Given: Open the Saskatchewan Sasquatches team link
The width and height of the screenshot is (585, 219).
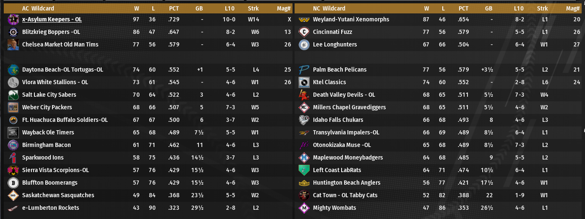Looking at the screenshot, I should pyautogui.click(x=58, y=196).
